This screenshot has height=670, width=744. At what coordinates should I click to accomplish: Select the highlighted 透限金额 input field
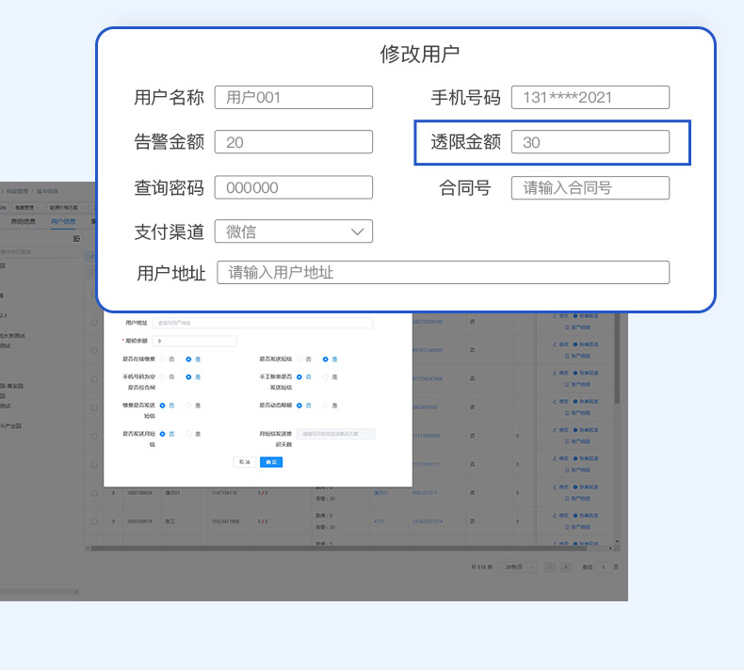[590, 142]
